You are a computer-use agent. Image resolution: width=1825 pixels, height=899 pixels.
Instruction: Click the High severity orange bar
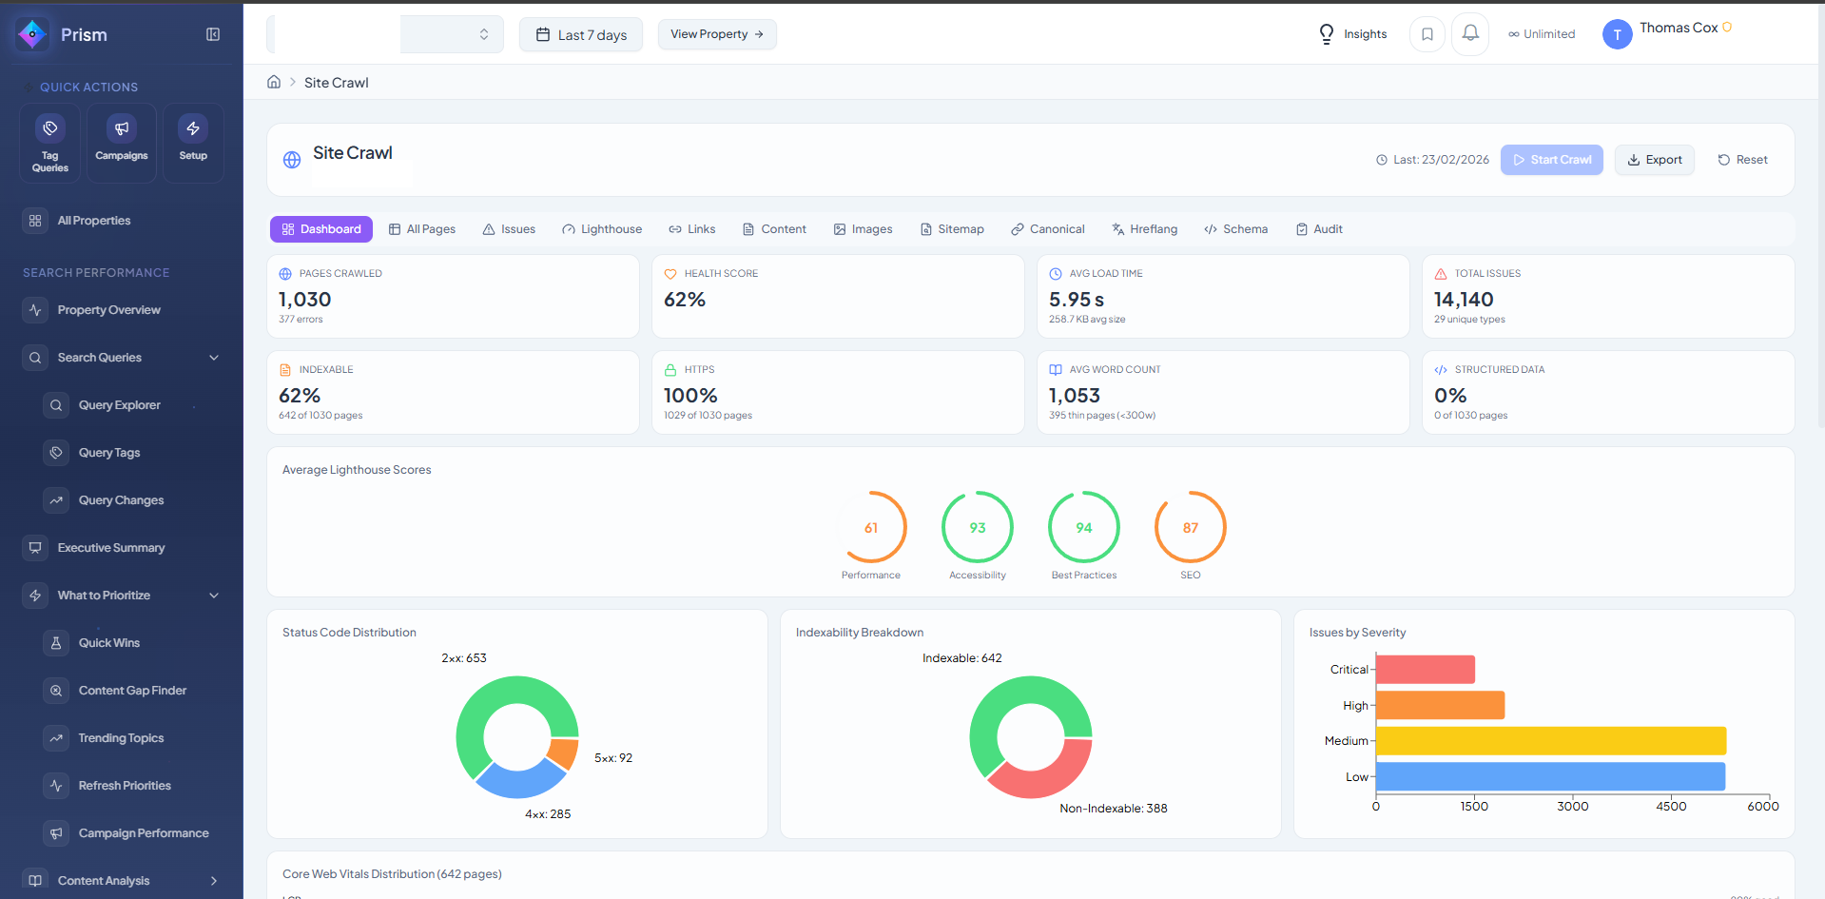1441,705
